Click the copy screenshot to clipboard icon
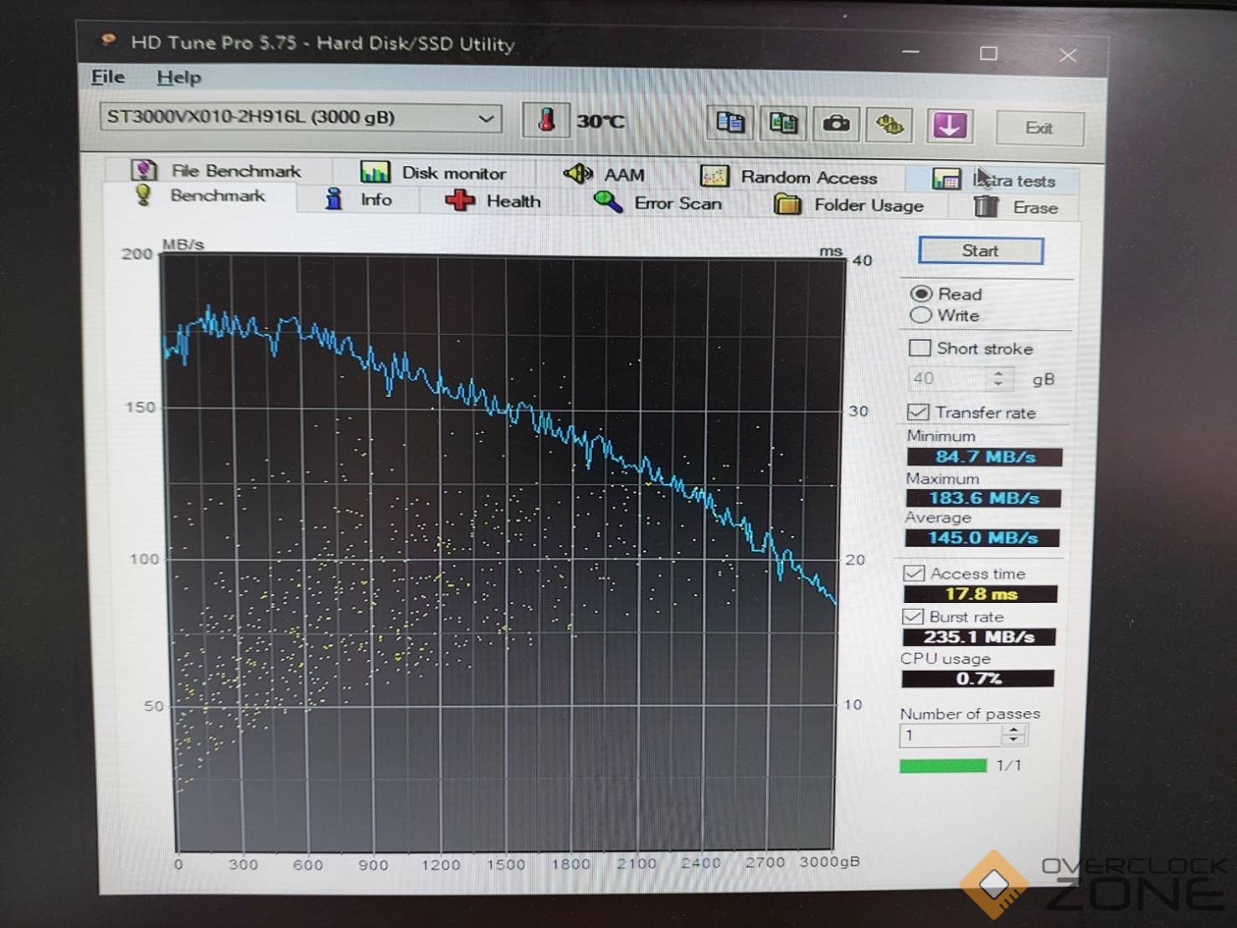Image resolution: width=1237 pixels, height=928 pixels. (783, 124)
